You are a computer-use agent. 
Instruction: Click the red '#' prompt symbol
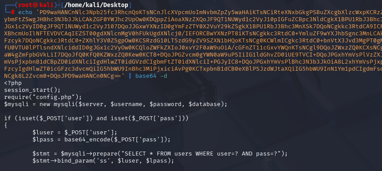pyautogui.click(x=13, y=12)
